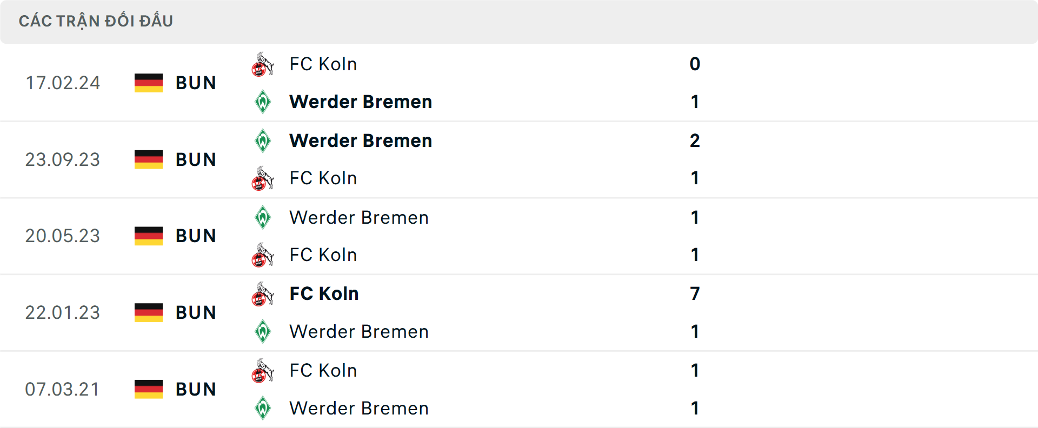Viewport: 1038px width, 428px height.
Task: Click the FC Koln logo in the 20.05.23 match
Action: [x=263, y=255]
